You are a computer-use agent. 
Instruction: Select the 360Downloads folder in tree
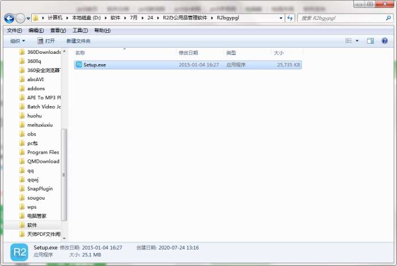40,52
